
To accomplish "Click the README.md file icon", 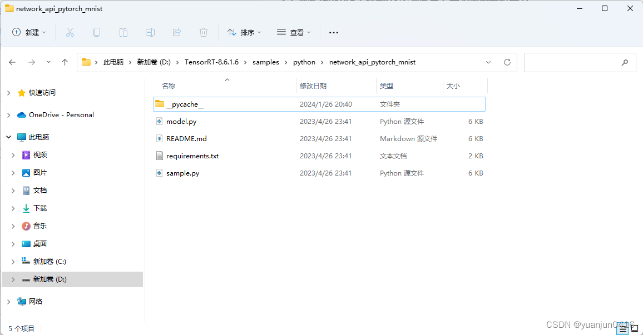I will pos(160,138).
